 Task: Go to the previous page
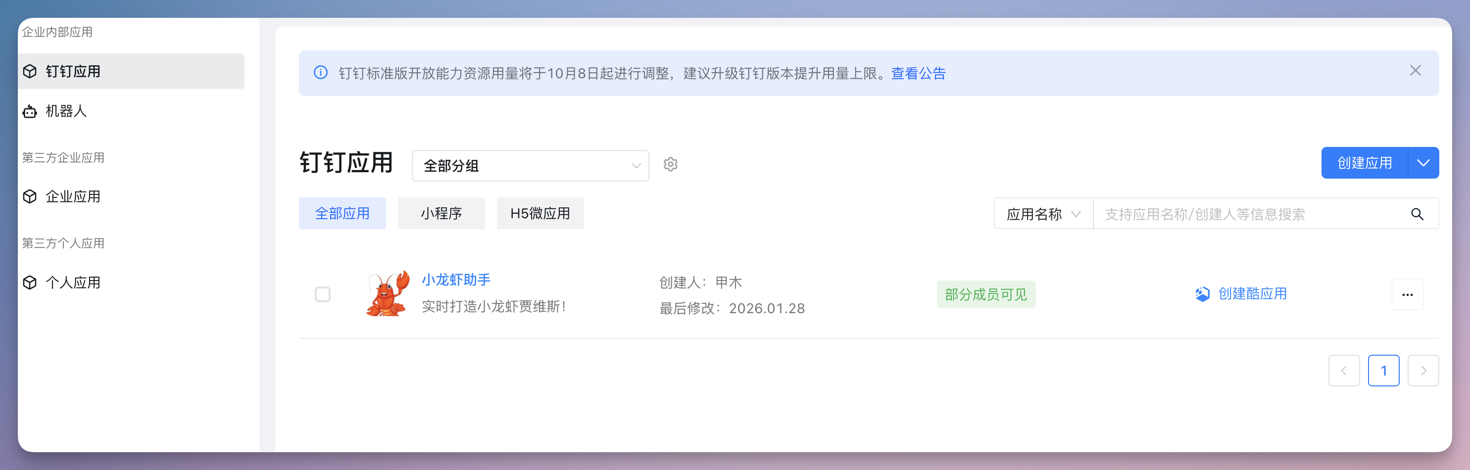(x=1344, y=371)
